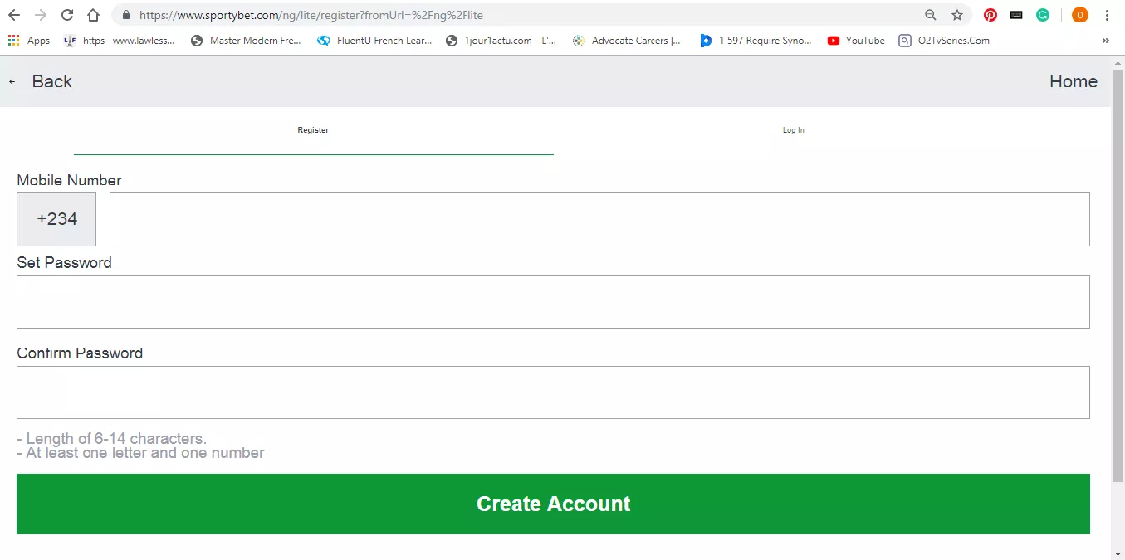
Task: Expand the hidden bookmarks with the double chevron
Action: 1105,40
